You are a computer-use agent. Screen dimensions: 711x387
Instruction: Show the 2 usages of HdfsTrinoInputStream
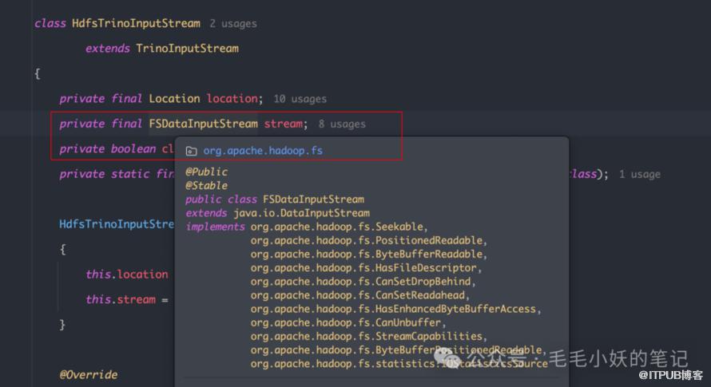click(233, 24)
